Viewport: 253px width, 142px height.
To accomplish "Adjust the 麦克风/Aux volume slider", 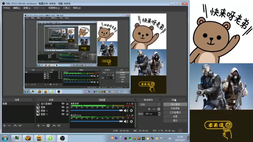I will point(97,121).
